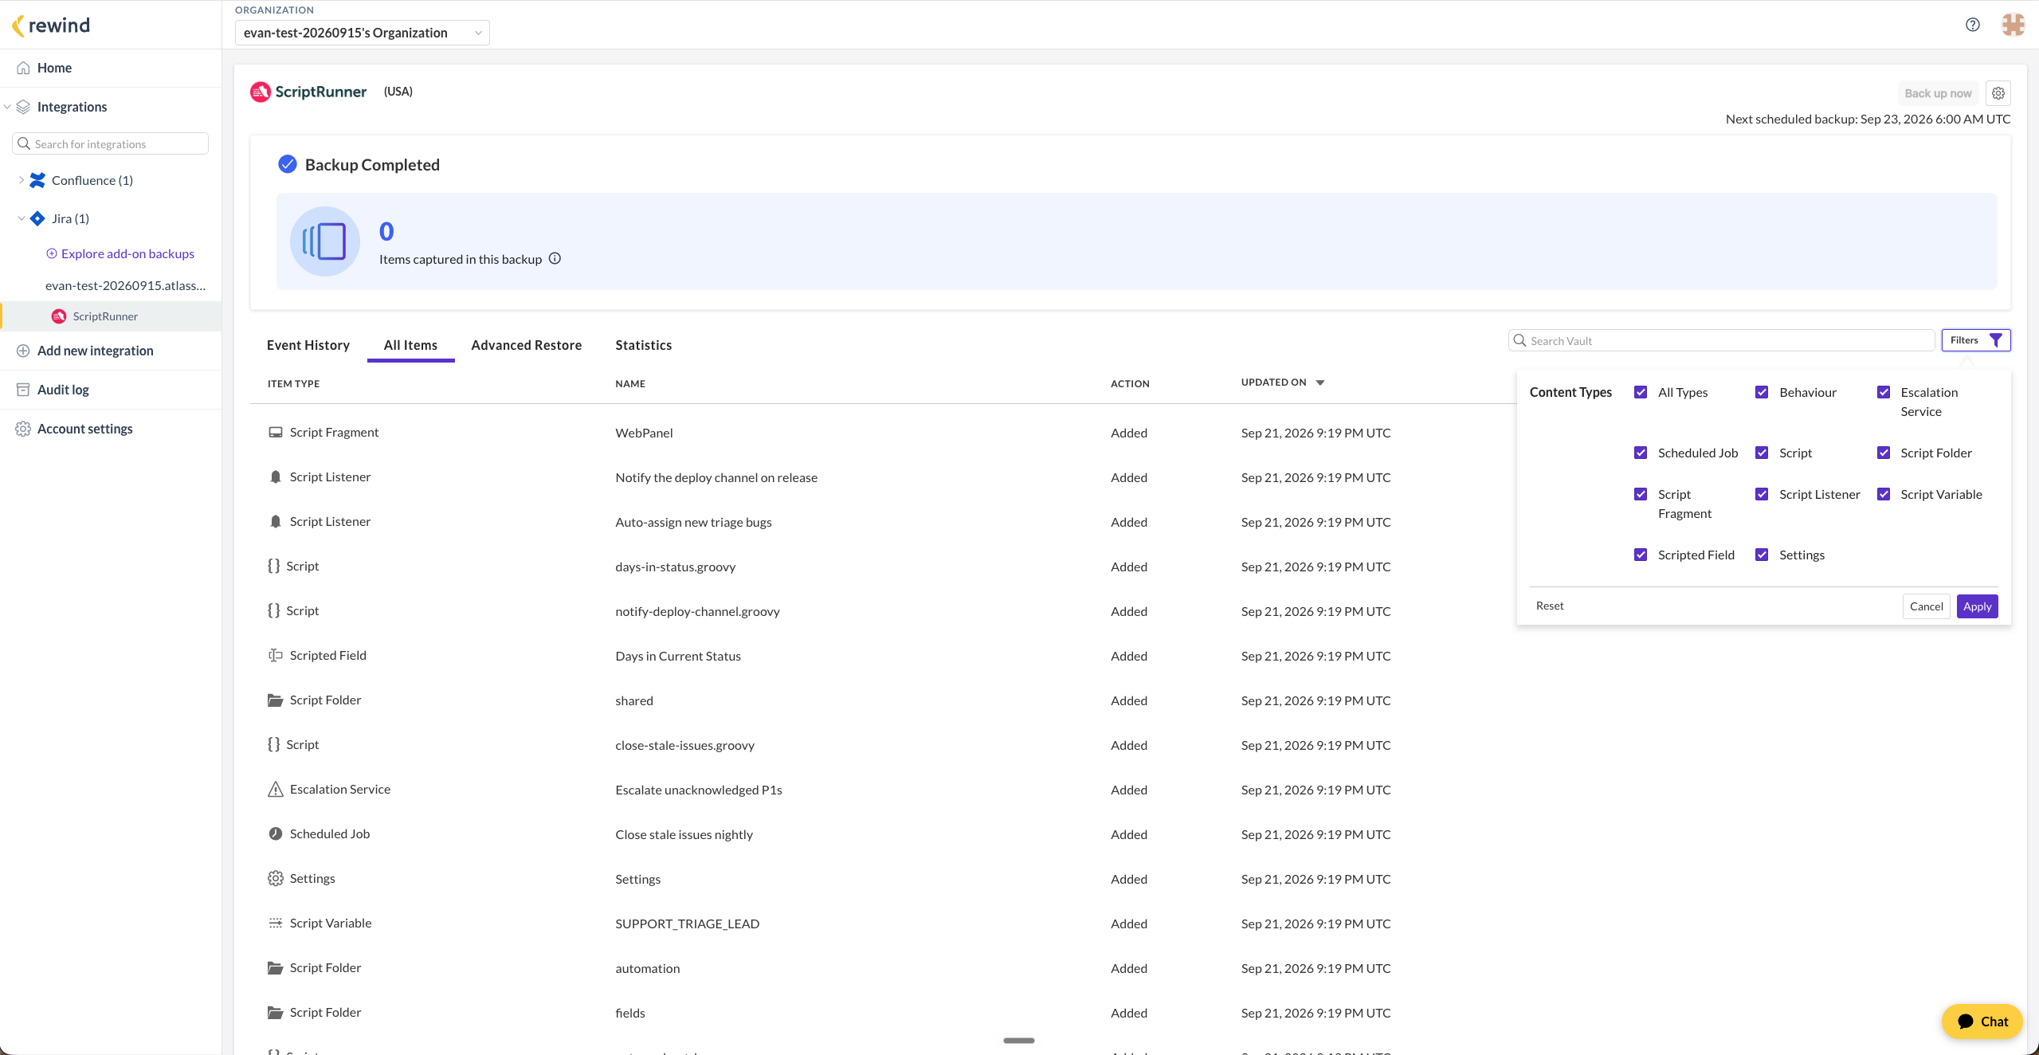Switch to the Event History tab
Viewport: 2039px width, 1055px height.
(x=308, y=345)
